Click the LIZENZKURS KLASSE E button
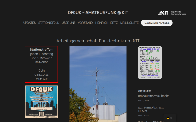The width and height of the screenshot is (196, 122). (157, 23)
